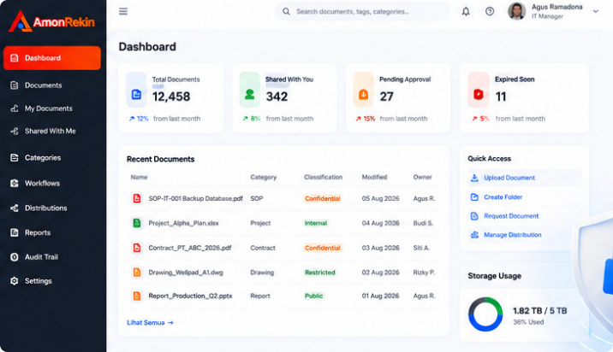Click file icon of Drawing_Wellpad_A1.dwg
This screenshot has height=352, width=613.
137,272
